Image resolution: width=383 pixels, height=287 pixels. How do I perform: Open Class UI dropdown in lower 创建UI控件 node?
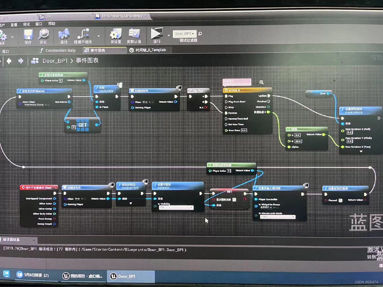(77, 199)
